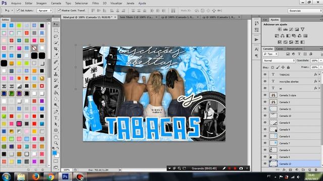Viewport: 323px width, 181px height.
Task: Select the Quick Selection tool
Action: pos(56,43)
